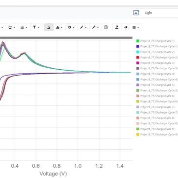Open the dark bar chart dropdown
178x178 pixels.
tap(59, 27)
